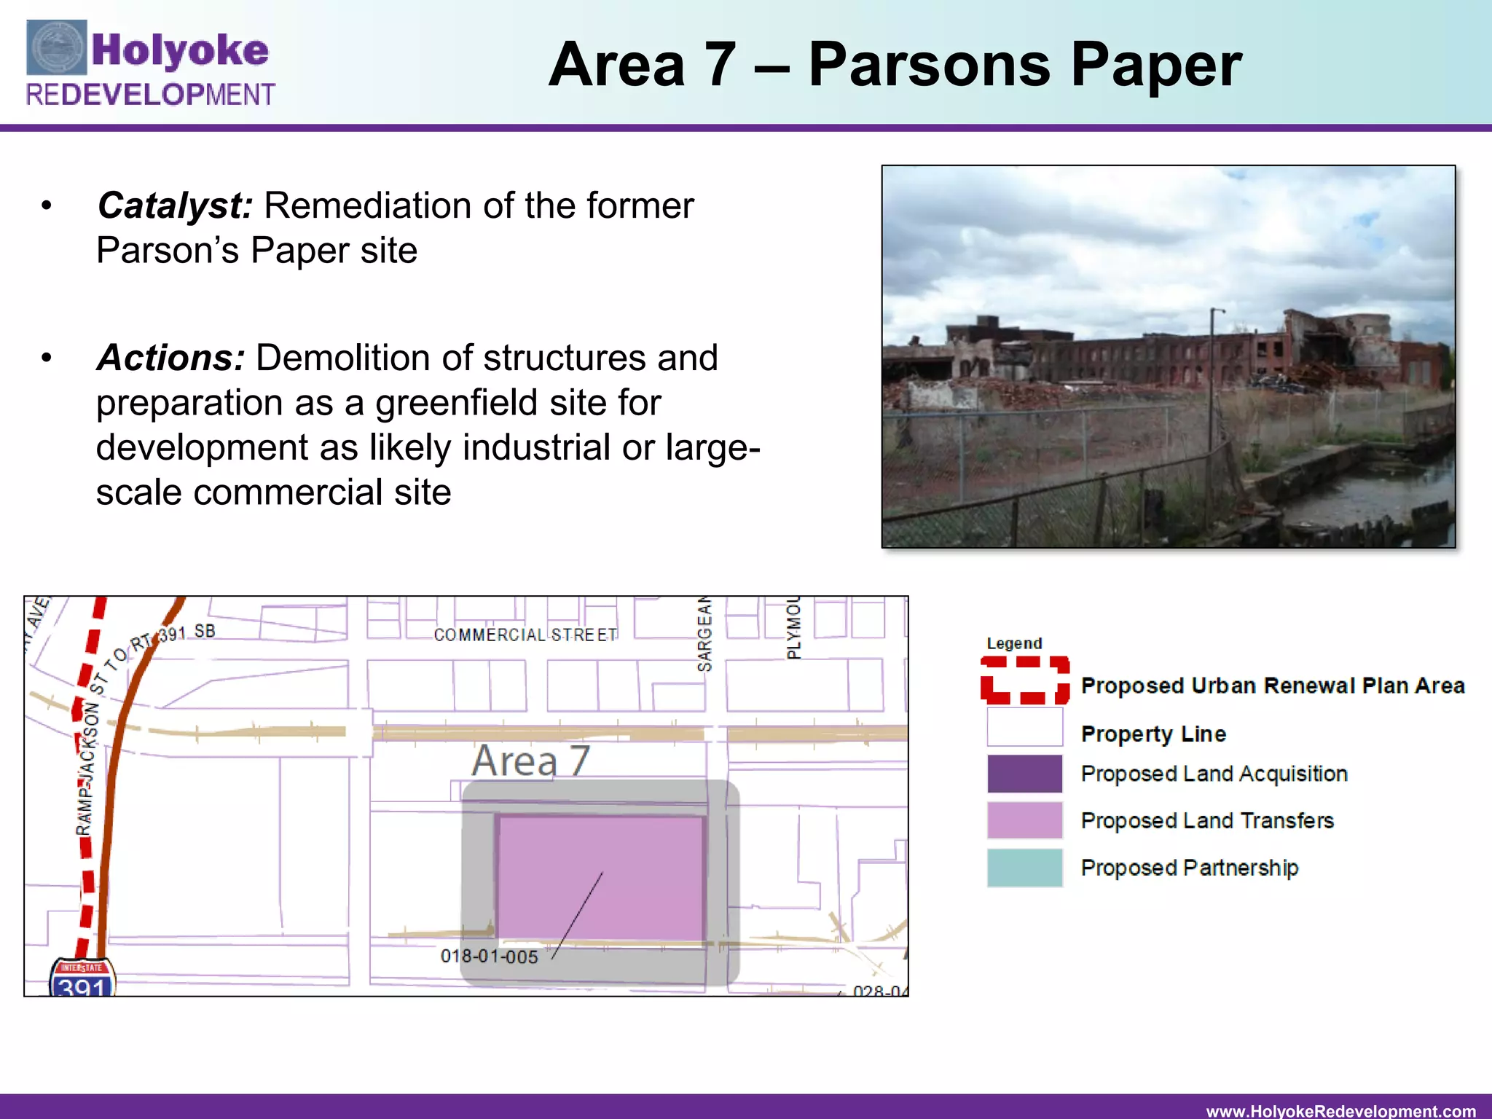Select the Proposed Partnership teal swatch
This screenshot has height=1119, width=1492.
[x=1025, y=868]
